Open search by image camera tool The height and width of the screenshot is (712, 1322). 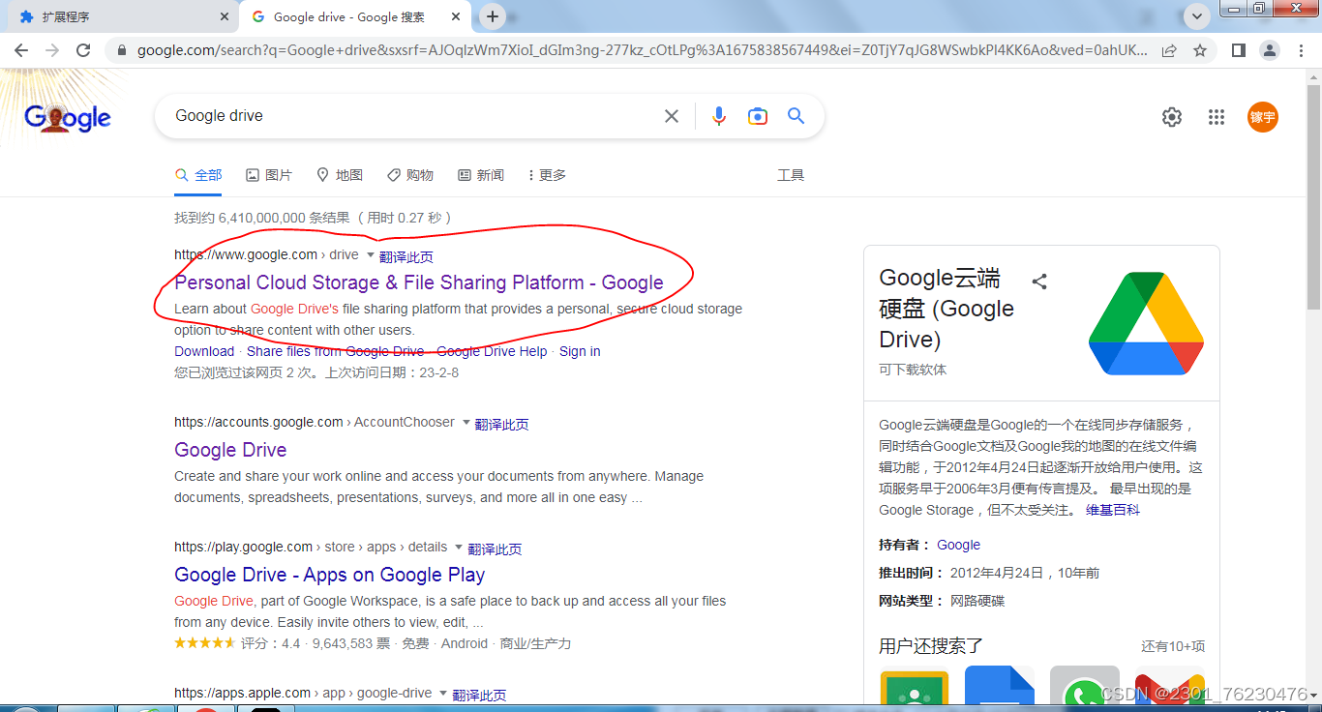click(757, 115)
